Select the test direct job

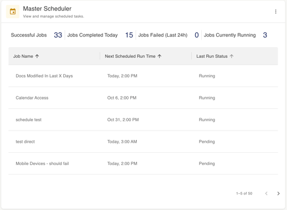coord(25,142)
